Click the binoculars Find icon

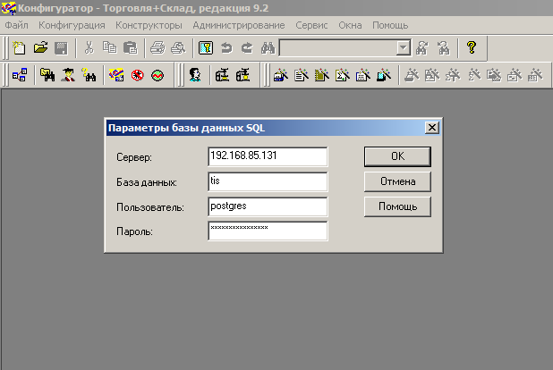pos(268,47)
